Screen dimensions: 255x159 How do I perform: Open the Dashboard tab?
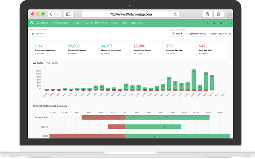point(42,23)
